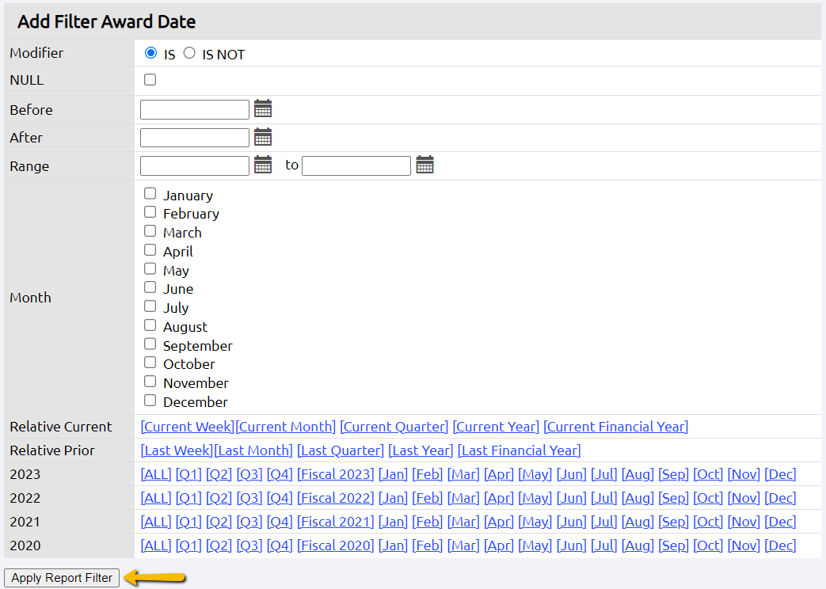Enable the NULL checkbox
826x589 pixels.
click(x=150, y=79)
